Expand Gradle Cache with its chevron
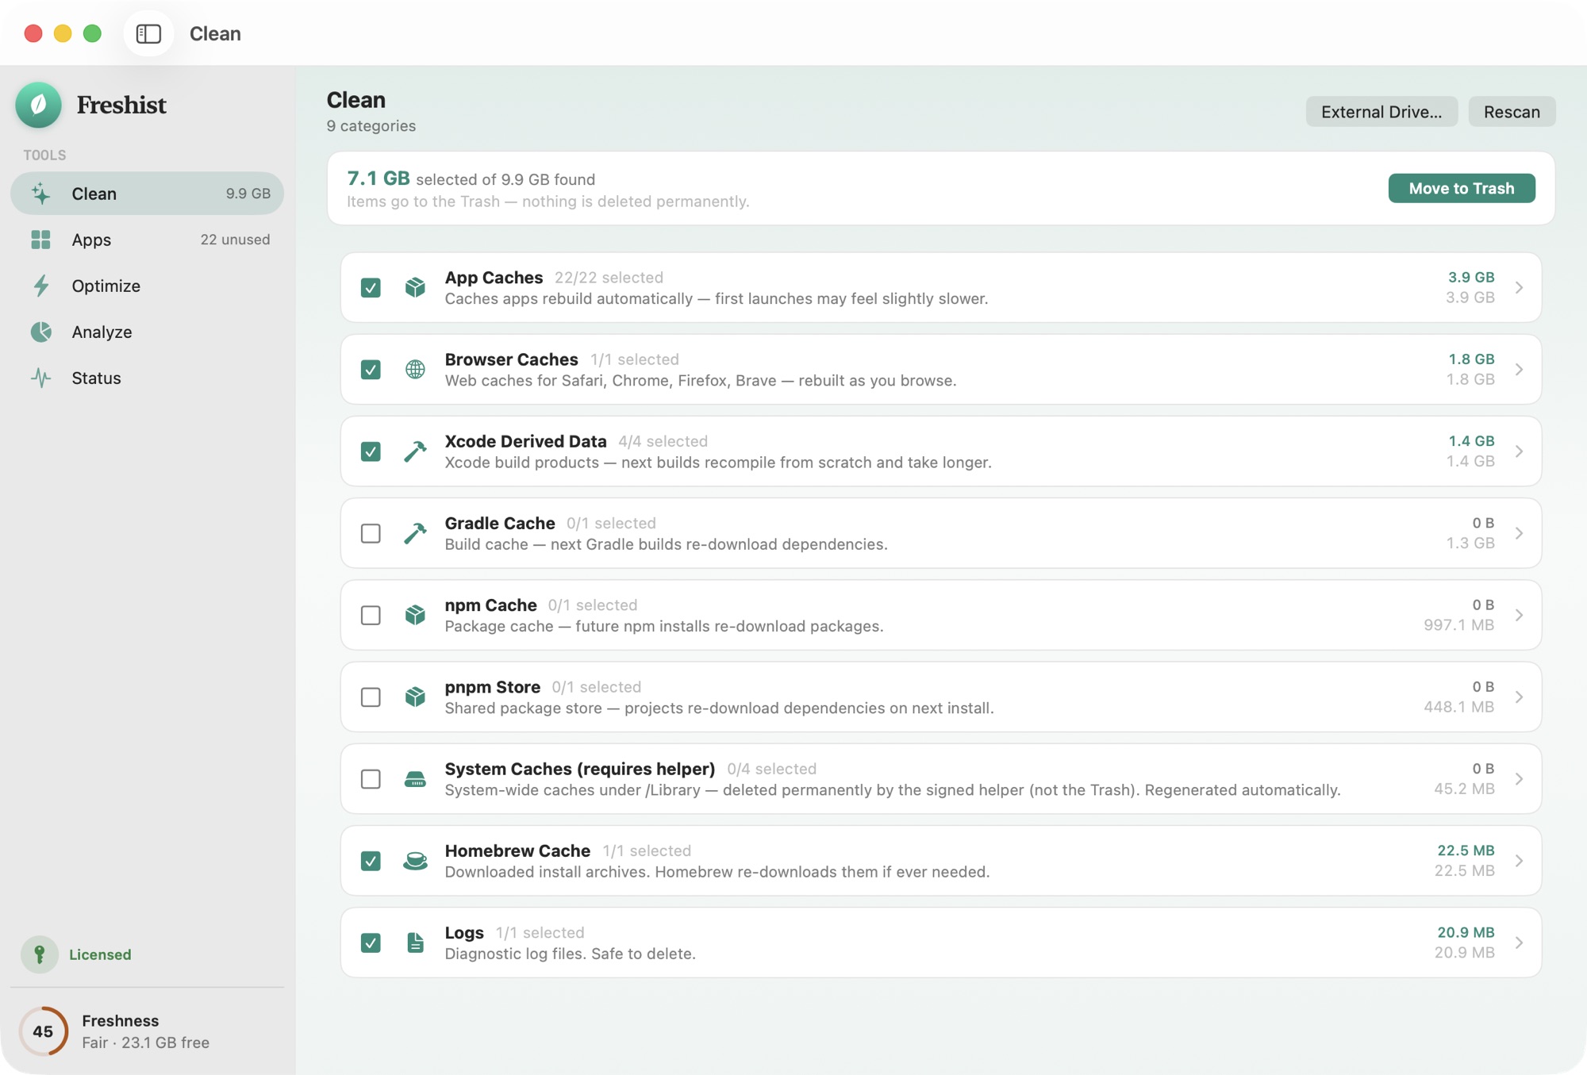This screenshot has width=1587, height=1075. pos(1519,533)
